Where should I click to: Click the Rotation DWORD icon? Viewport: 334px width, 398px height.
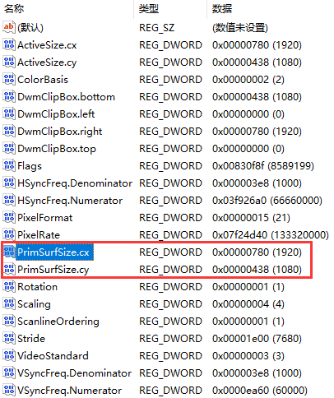click(x=9, y=286)
